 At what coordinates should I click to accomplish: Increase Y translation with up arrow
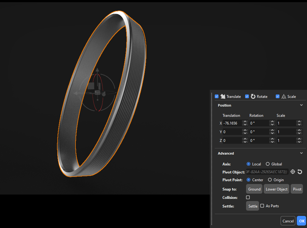[245, 130]
